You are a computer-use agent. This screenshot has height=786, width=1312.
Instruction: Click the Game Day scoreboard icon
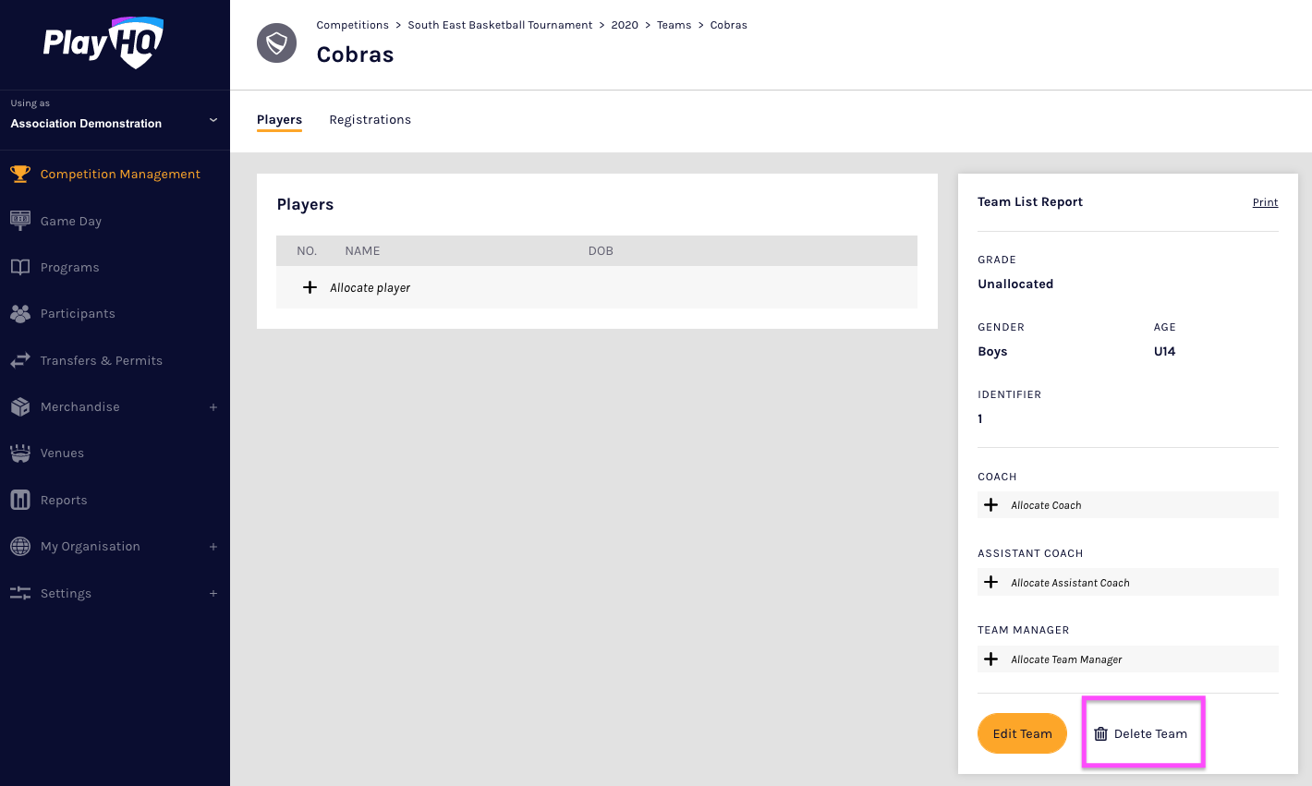[x=20, y=221]
